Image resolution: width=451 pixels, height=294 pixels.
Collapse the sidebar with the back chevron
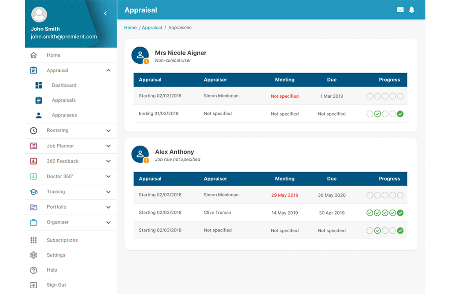[x=106, y=13]
